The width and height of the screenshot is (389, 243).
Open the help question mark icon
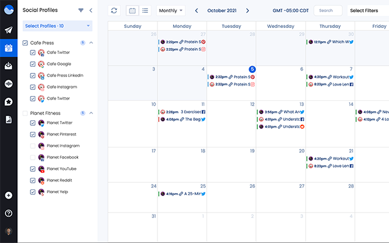9,213
